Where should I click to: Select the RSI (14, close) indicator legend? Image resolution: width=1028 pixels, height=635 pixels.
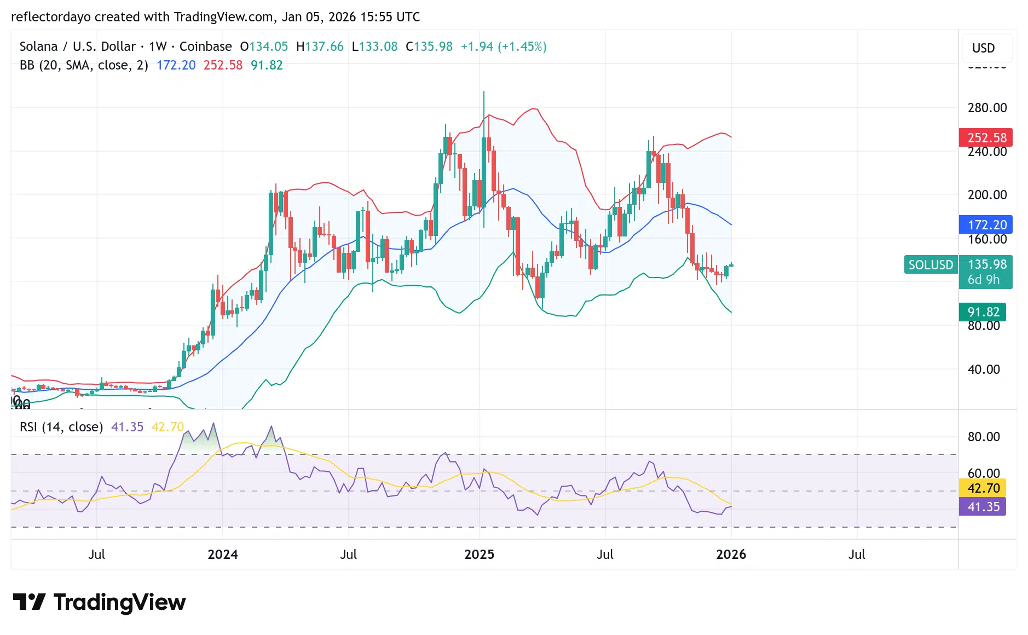click(61, 427)
